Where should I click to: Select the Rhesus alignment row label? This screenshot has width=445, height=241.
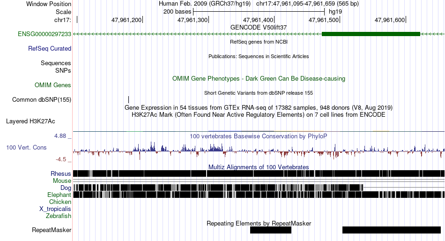click(61, 173)
